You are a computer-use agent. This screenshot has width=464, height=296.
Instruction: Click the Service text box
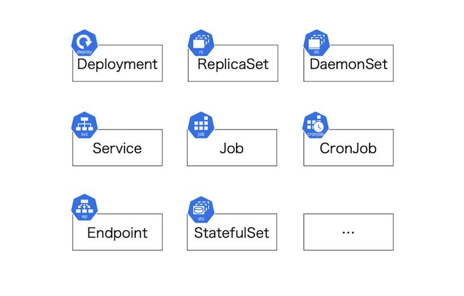coord(117,147)
